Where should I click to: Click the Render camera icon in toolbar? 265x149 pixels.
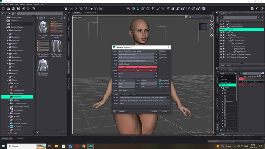[x=203, y=9]
